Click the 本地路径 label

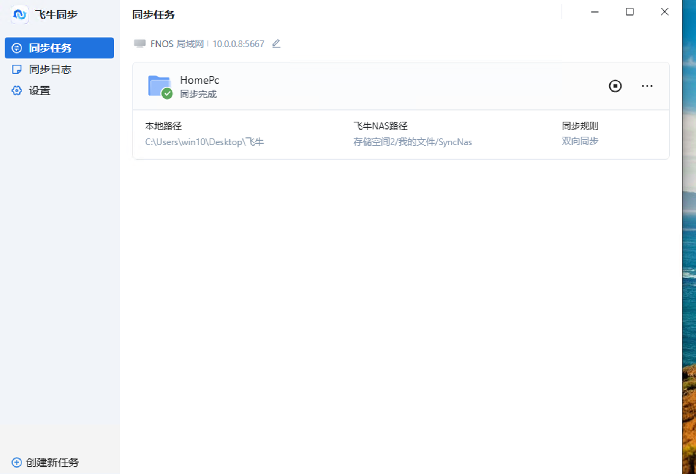(x=163, y=126)
